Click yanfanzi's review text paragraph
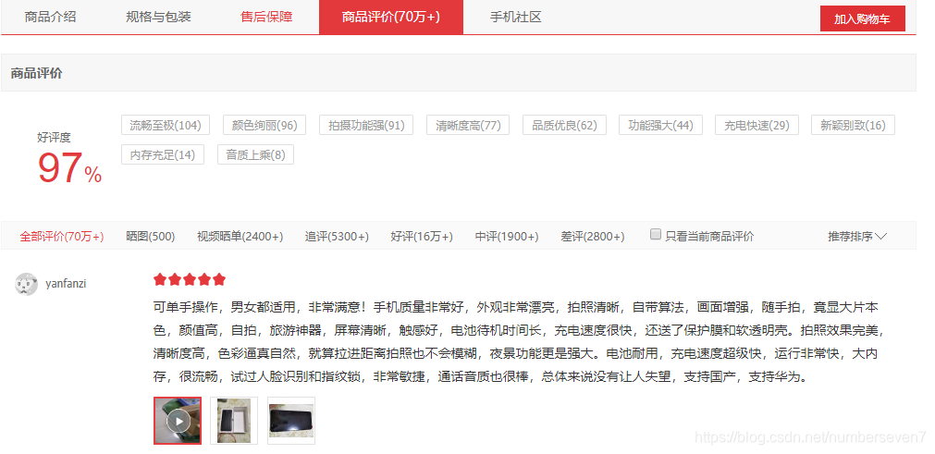The height and width of the screenshot is (454, 935). [x=517, y=342]
